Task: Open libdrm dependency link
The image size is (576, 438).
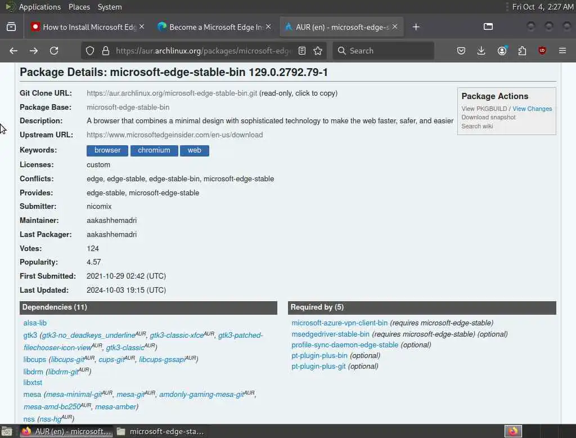Action: [x=33, y=372]
